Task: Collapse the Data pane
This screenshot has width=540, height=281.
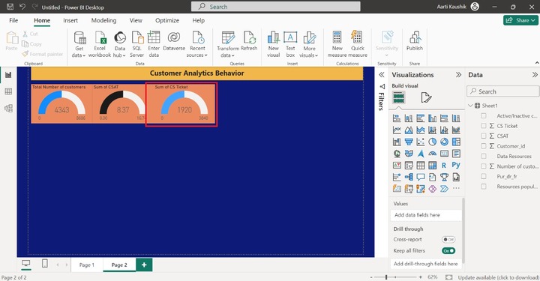Action: coord(535,75)
